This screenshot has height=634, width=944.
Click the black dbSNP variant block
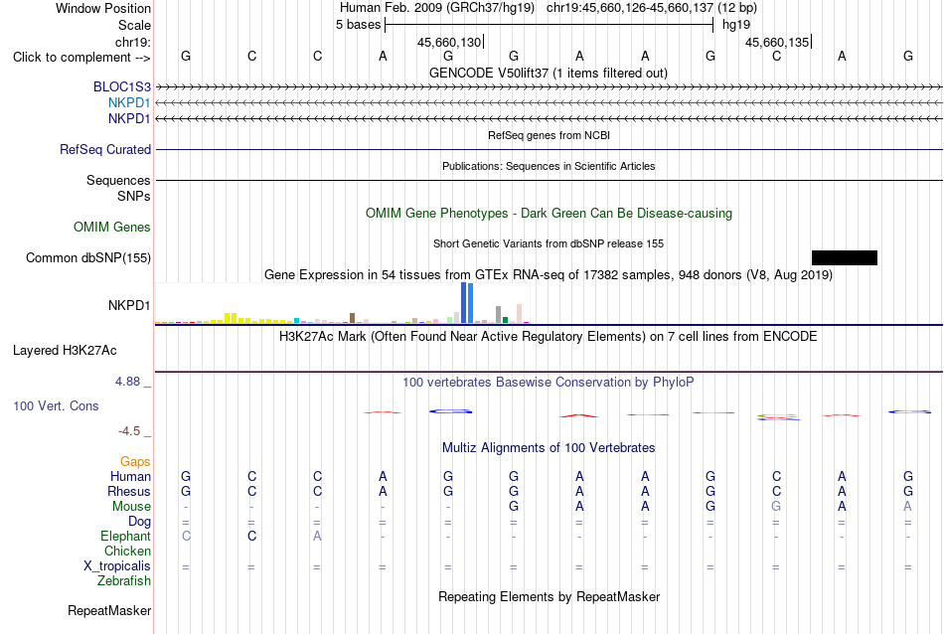click(844, 257)
